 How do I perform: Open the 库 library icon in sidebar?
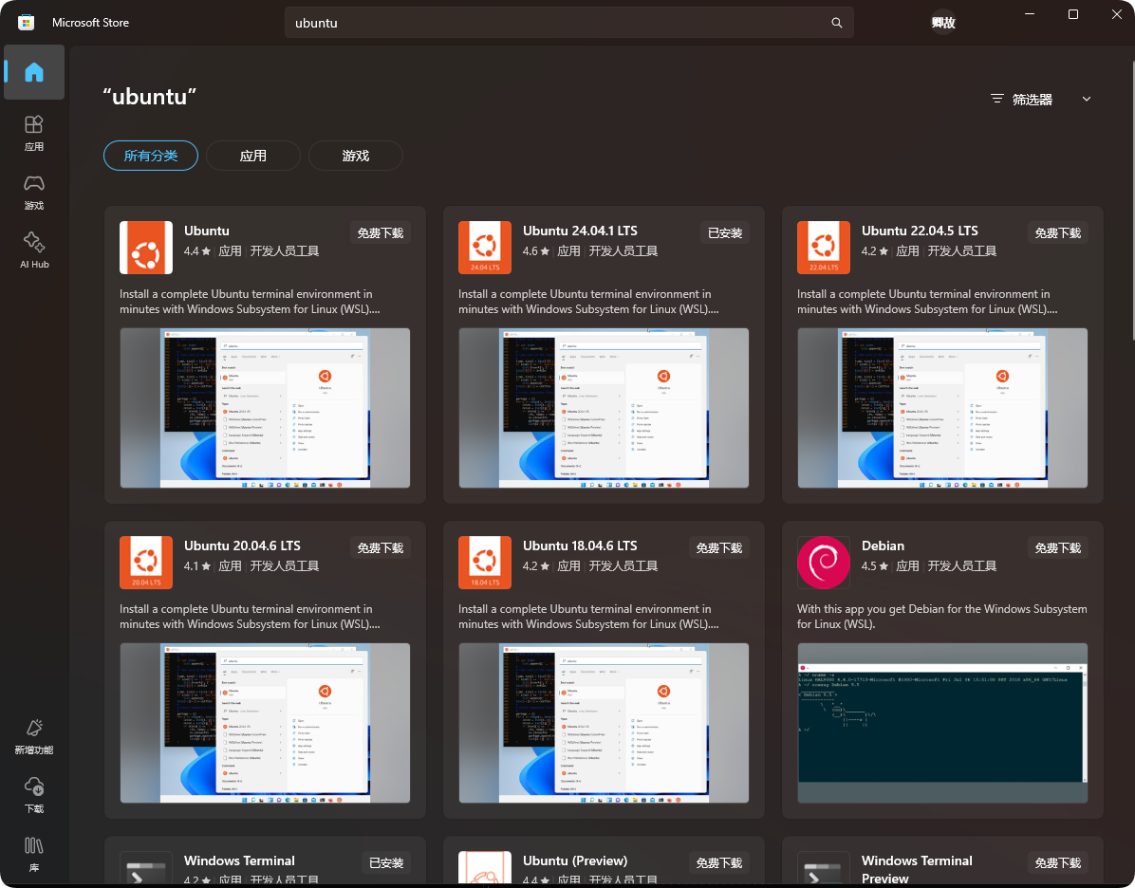[x=33, y=853]
